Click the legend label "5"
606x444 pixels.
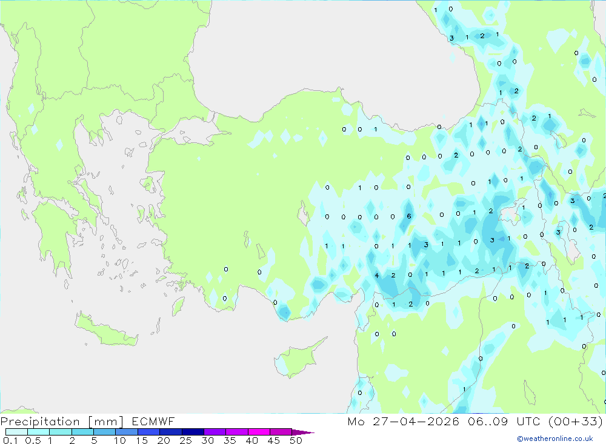tap(94, 440)
